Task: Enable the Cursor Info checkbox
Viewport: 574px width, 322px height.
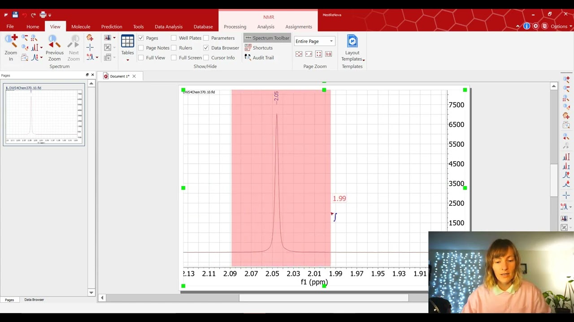Action: click(206, 58)
